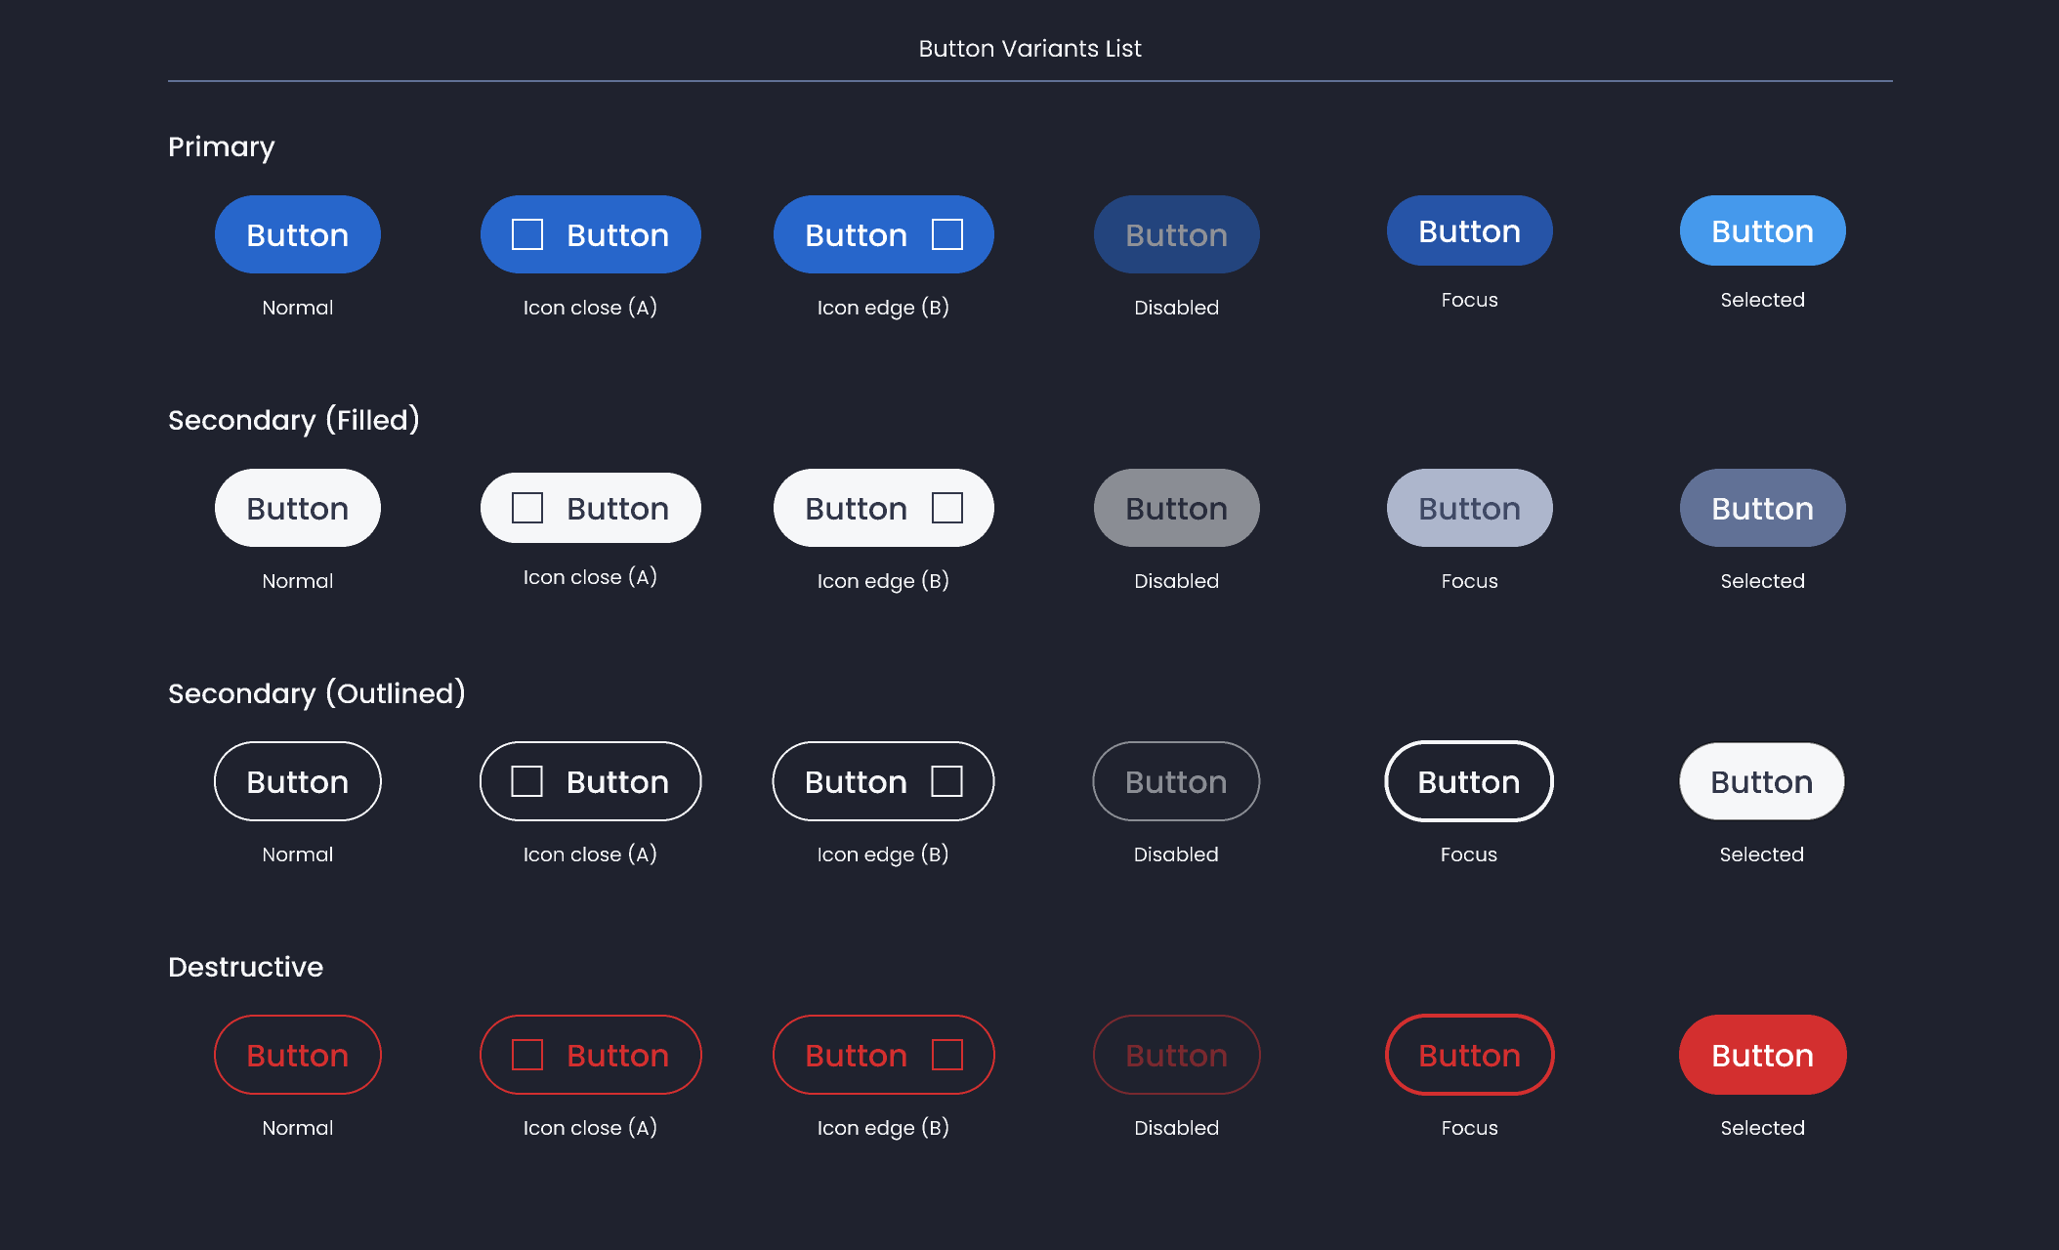The height and width of the screenshot is (1250, 2059).
Task: Select the Primary Selected button
Action: 1761,230
